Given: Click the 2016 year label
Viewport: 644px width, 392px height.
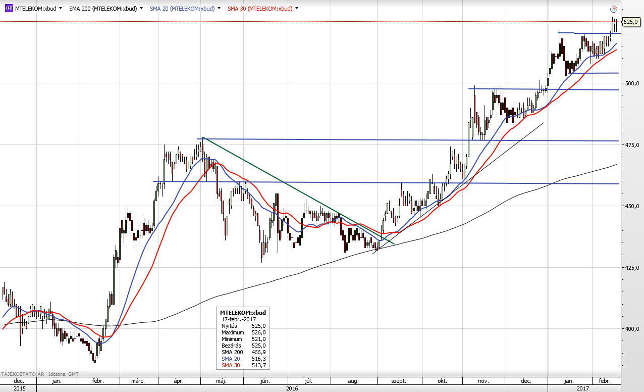Looking at the screenshot, I should [292, 388].
